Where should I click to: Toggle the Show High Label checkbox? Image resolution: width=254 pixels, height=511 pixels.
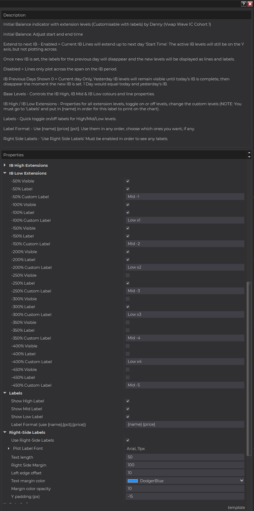click(128, 401)
